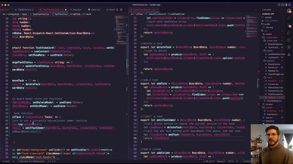Click the 'editTaskImmer' breadcrumb in the right editor
293x164 pixels.
pos(178,14)
